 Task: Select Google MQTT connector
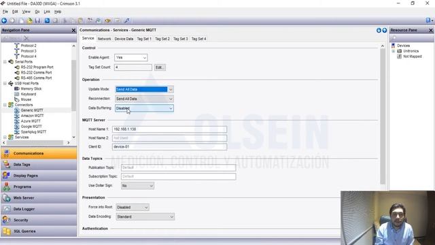[31, 127]
